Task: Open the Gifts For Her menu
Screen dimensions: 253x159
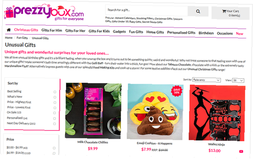Action: coord(75,31)
